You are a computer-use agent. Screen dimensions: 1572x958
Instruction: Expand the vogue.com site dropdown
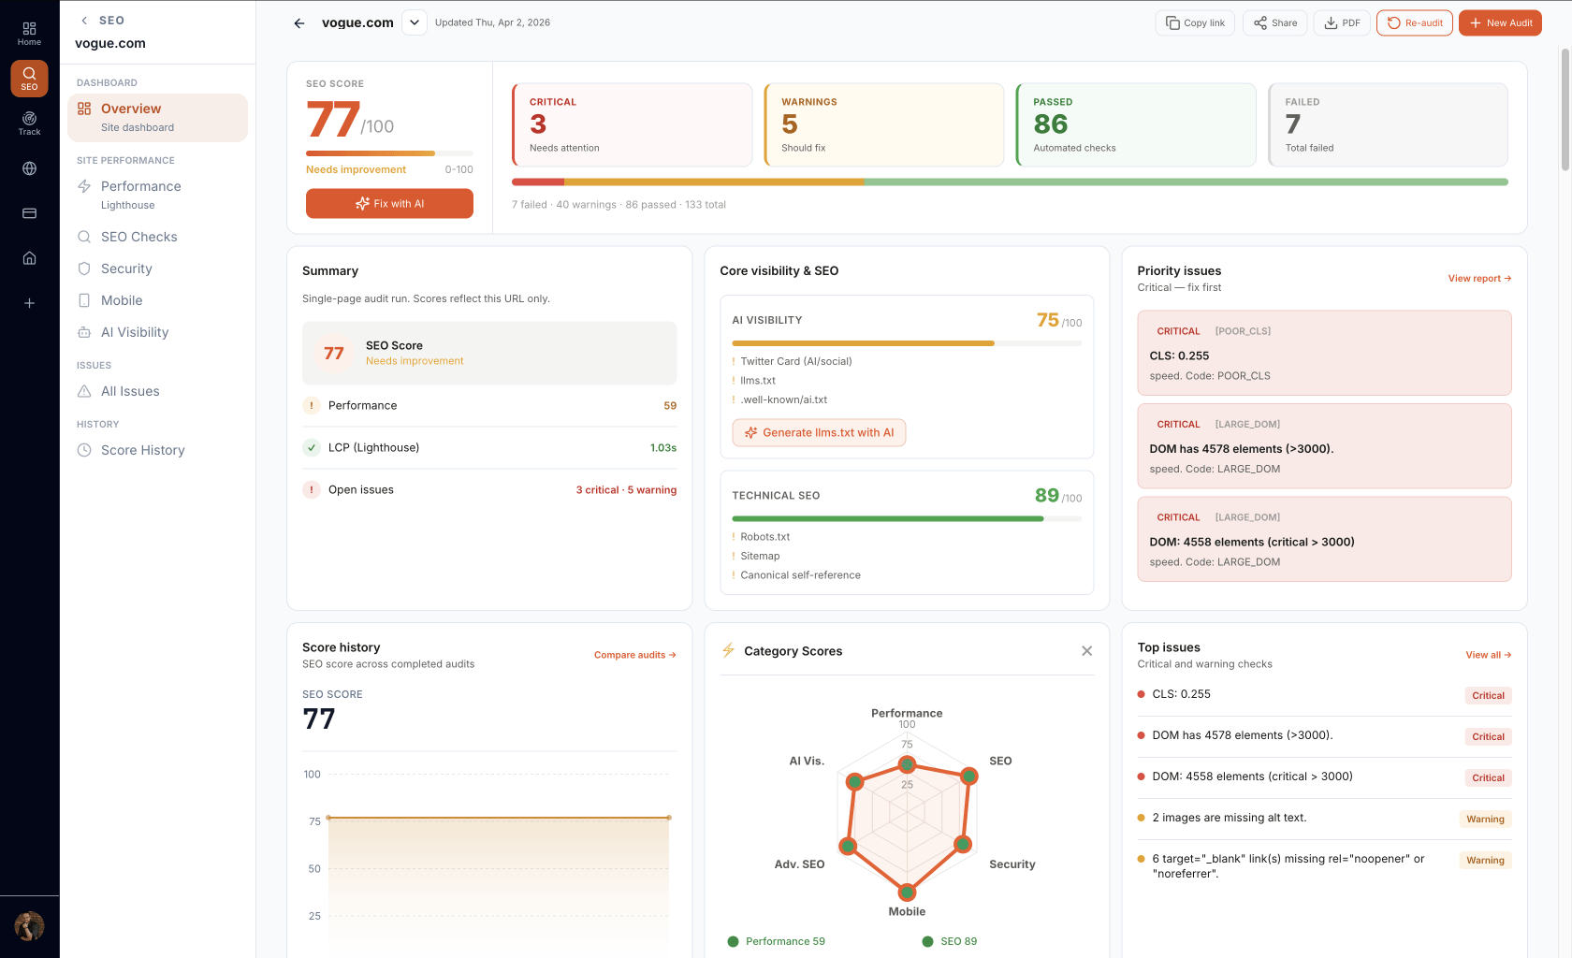pyautogui.click(x=414, y=22)
